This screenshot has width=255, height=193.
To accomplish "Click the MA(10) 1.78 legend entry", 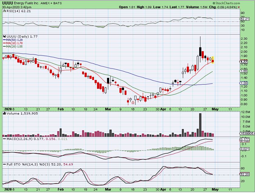I will (x=14, y=43).
